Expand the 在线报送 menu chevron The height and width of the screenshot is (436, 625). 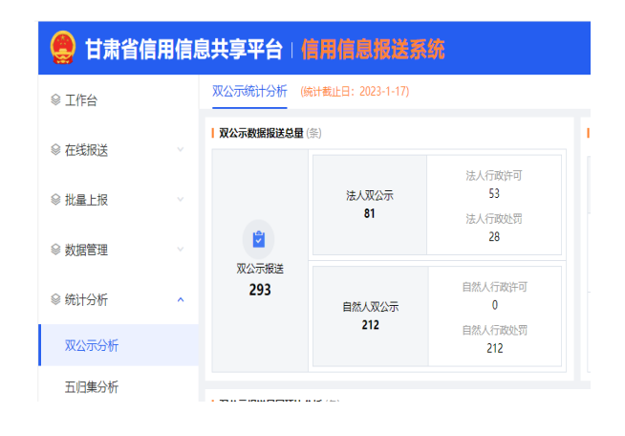[x=181, y=150]
